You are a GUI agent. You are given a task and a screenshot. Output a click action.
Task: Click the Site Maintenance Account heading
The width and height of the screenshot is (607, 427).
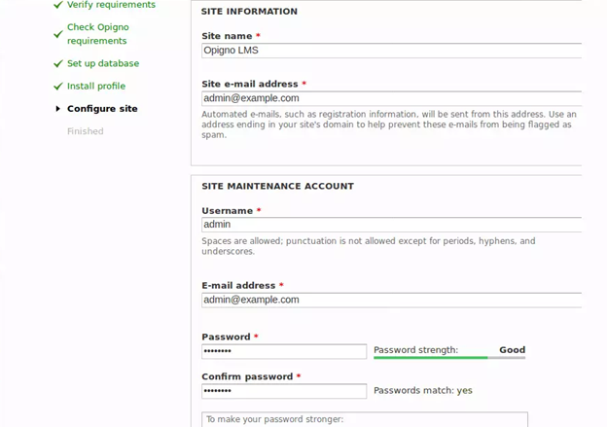click(277, 186)
